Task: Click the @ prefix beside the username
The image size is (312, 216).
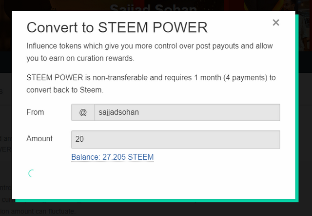Action: [83, 112]
